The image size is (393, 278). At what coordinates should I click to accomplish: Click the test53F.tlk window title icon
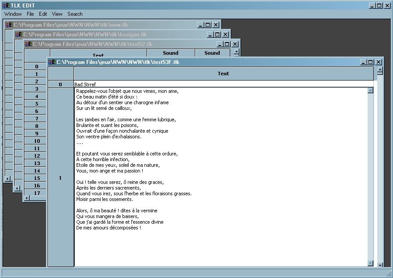pos(52,62)
